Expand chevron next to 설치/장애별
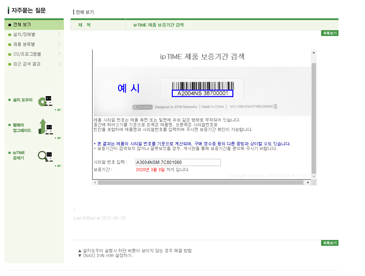This screenshot has height=276, width=365. pyautogui.click(x=60, y=34)
